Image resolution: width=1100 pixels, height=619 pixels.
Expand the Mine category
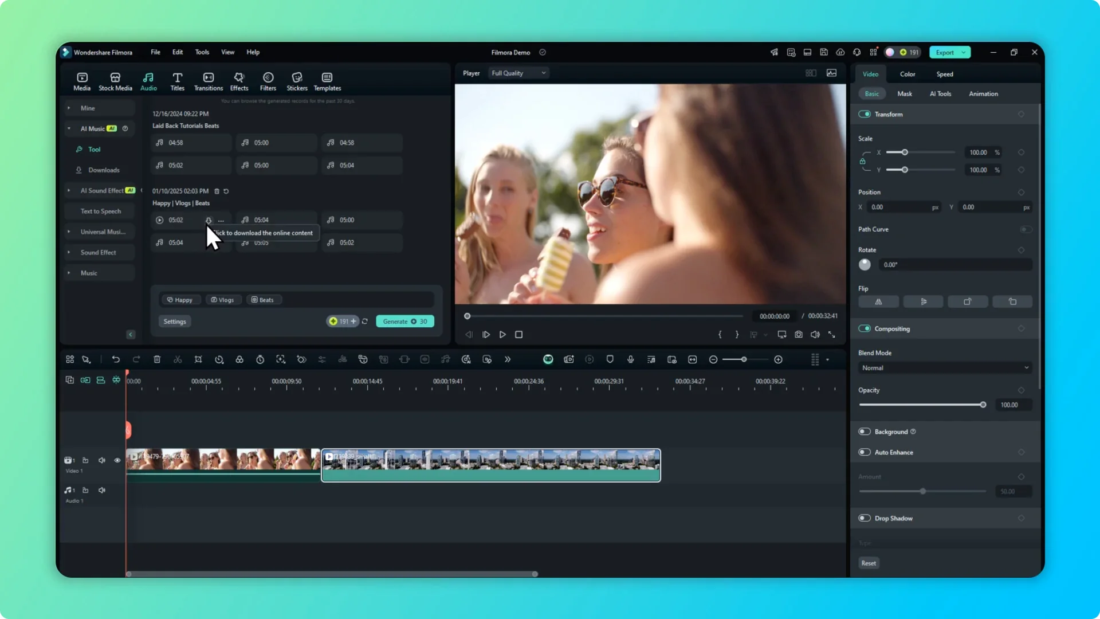pyautogui.click(x=69, y=108)
